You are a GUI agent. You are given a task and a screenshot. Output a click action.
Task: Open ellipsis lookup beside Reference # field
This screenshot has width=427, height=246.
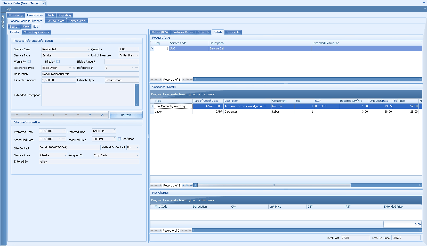pyautogui.click(x=136, y=68)
